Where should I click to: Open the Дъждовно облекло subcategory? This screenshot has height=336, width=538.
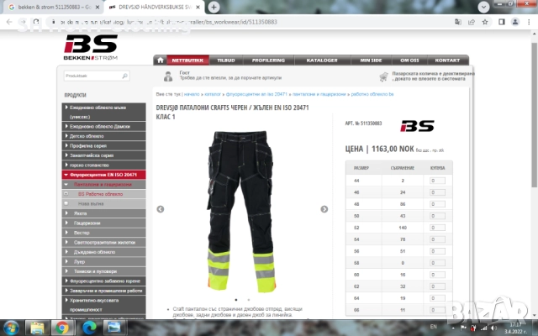103,252
